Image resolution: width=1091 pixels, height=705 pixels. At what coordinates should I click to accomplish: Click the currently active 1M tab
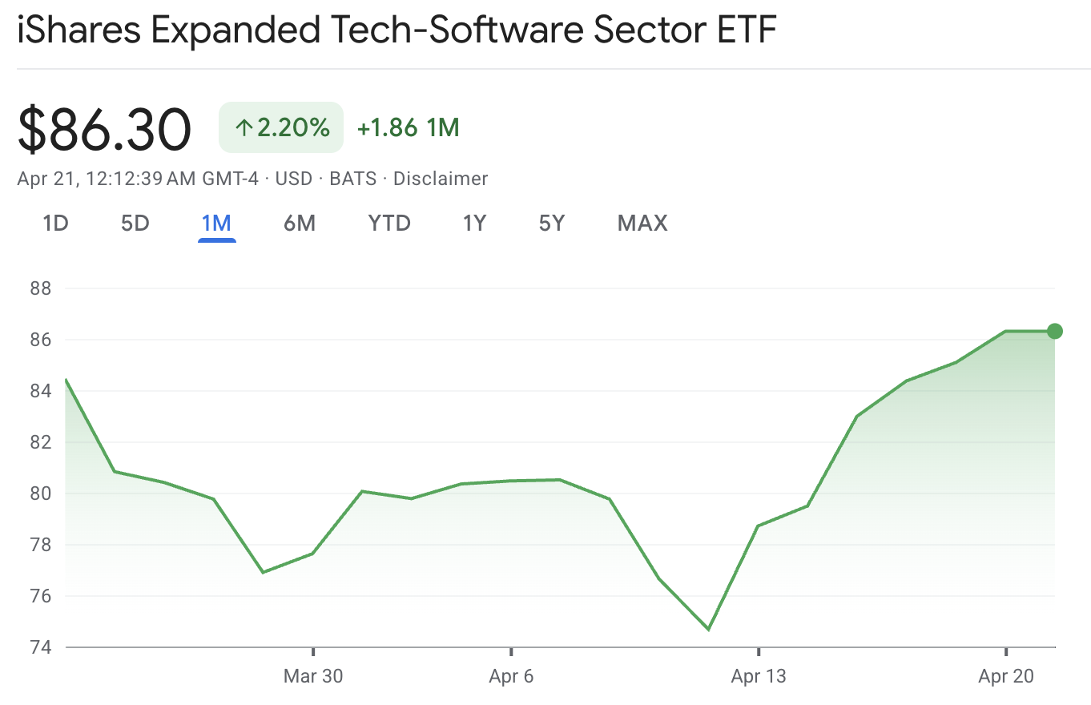(x=217, y=224)
